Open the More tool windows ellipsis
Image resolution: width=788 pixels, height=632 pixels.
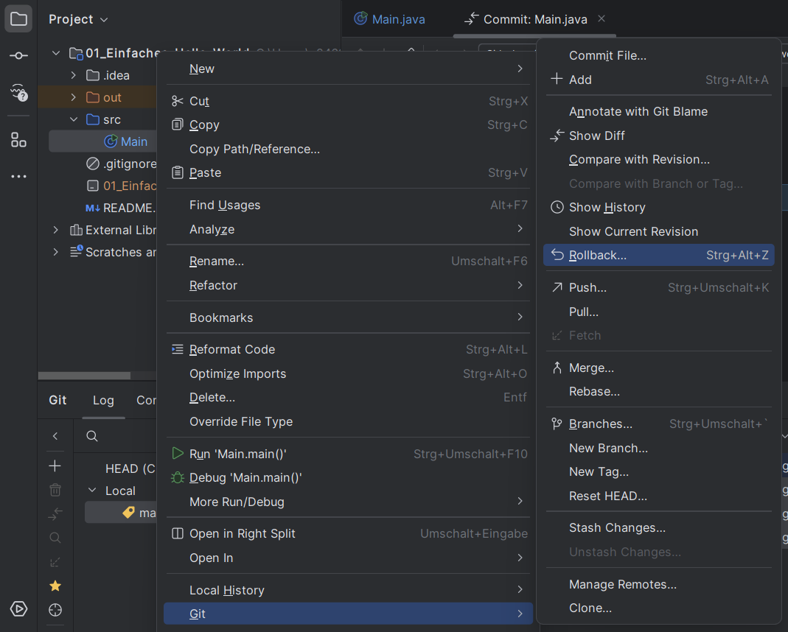tap(18, 176)
